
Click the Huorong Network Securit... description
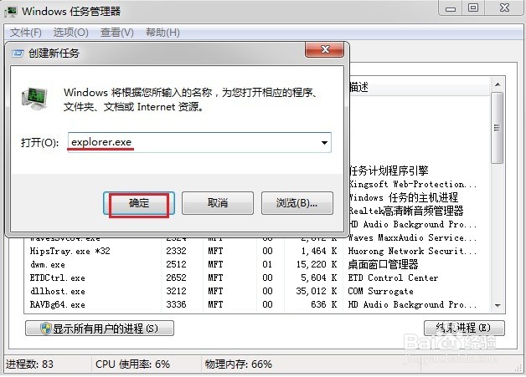point(412,251)
